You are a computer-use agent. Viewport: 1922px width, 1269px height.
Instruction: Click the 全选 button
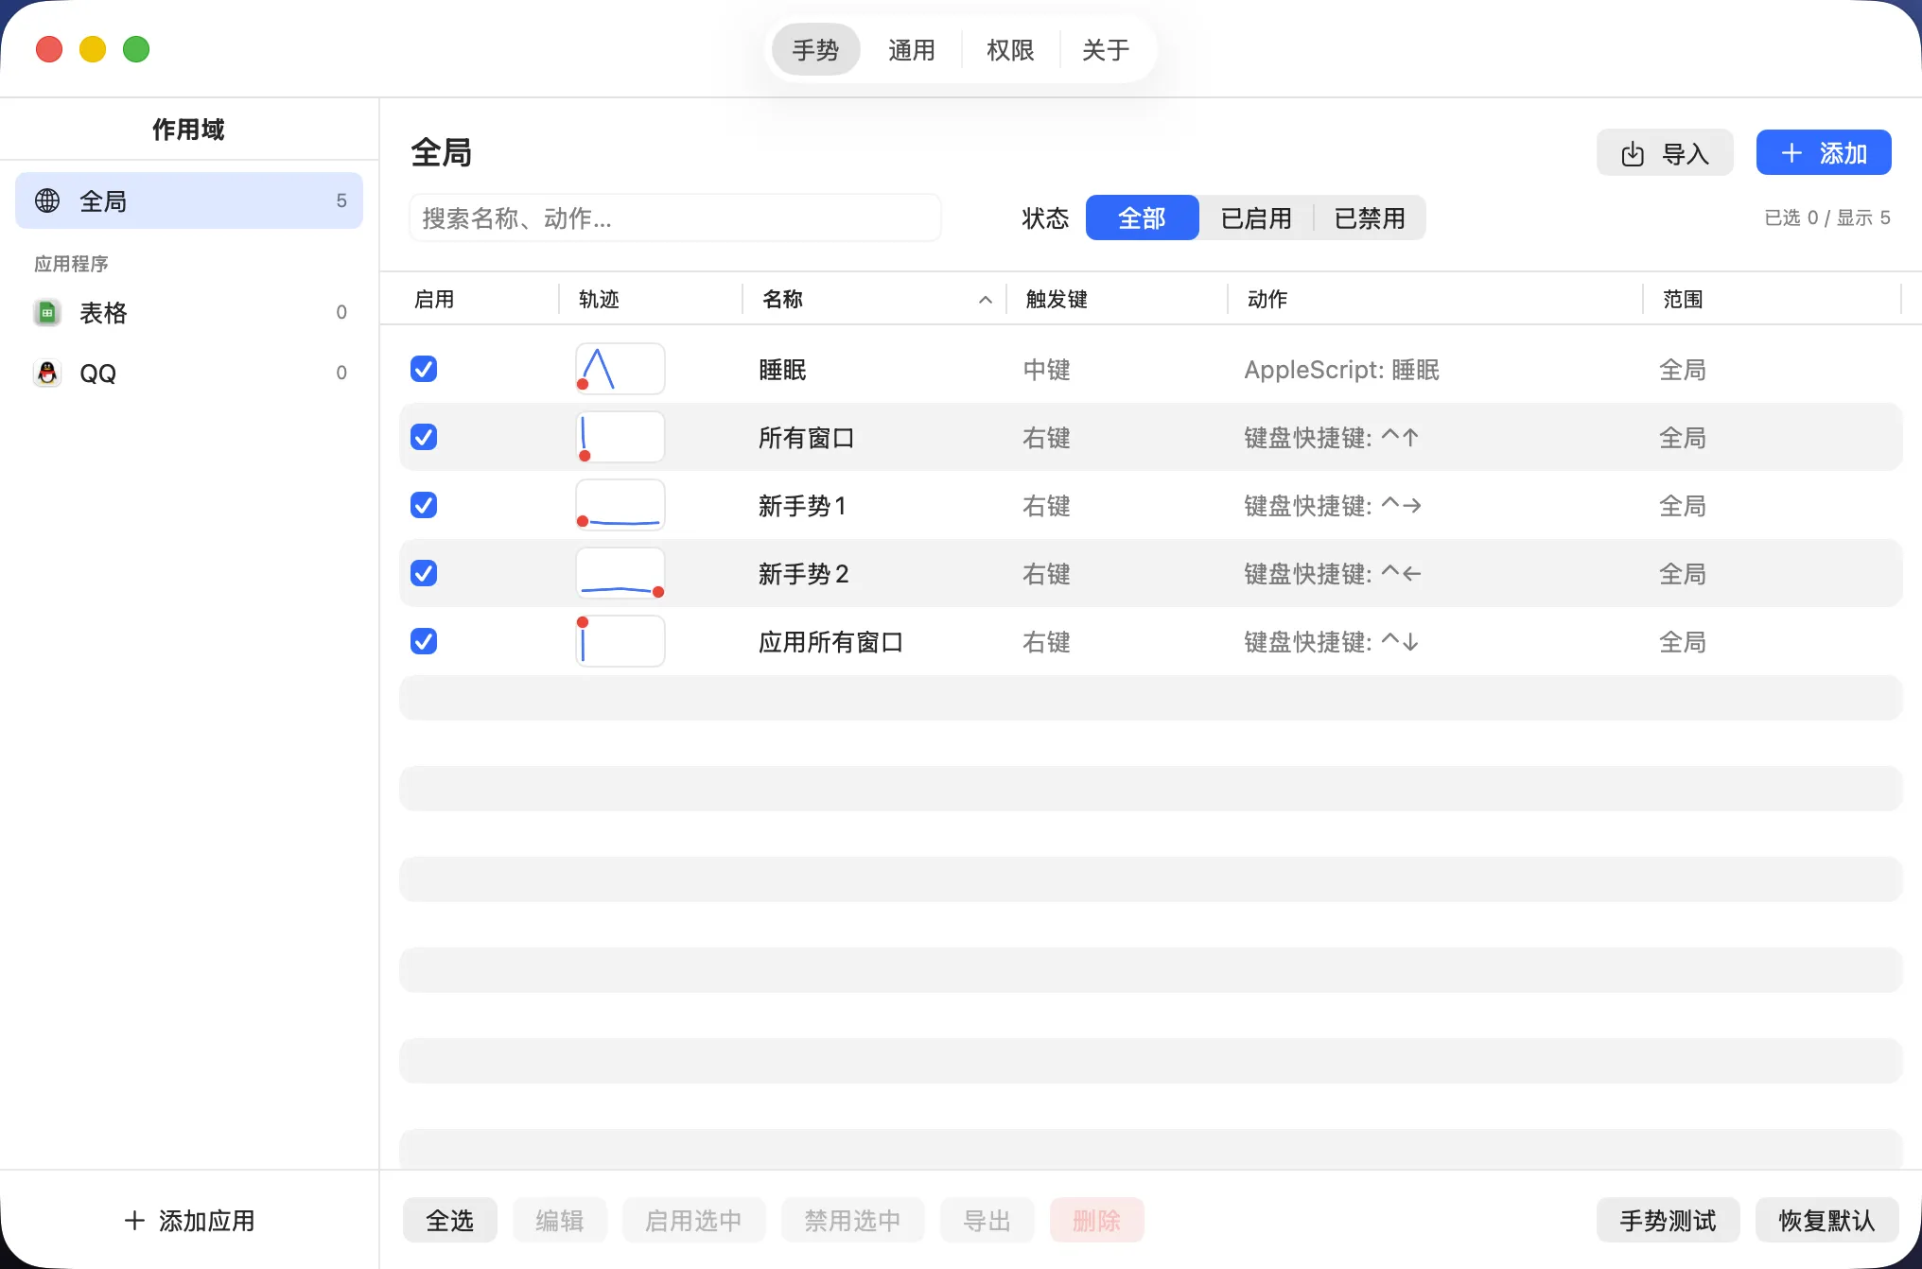click(449, 1220)
